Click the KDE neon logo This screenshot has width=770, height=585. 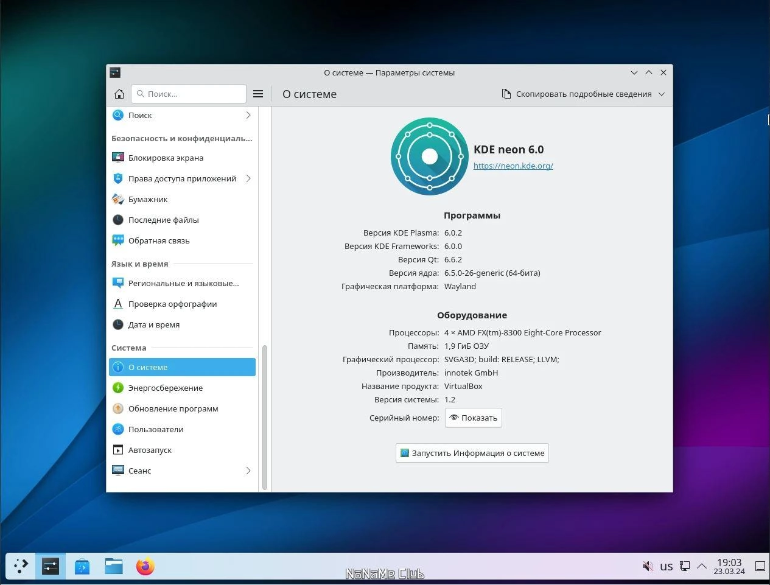[430, 156]
